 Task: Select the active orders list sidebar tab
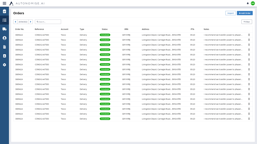pos(4,20)
